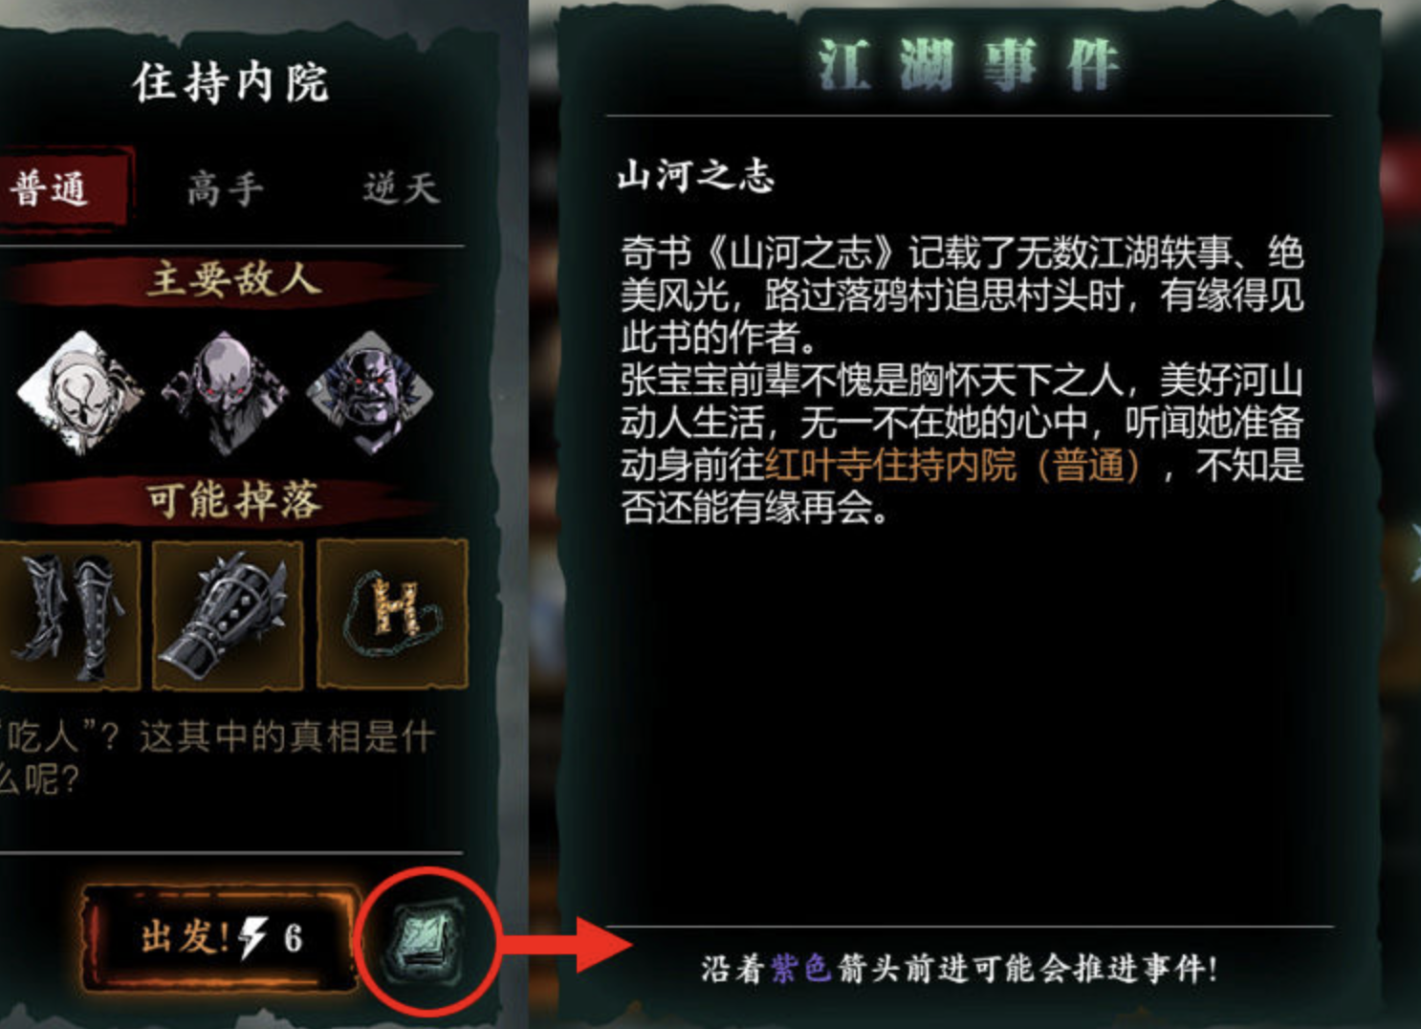Select the white masked enemy portrait
This screenshot has width=1421, height=1029.
pyautogui.click(x=79, y=391)
